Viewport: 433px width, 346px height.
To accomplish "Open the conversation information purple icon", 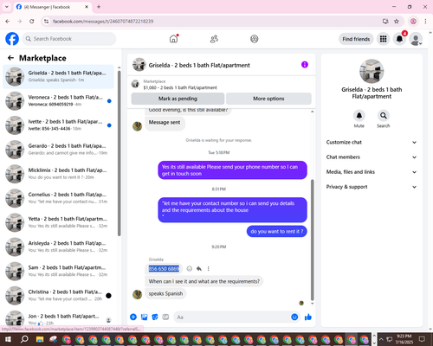I will point(305,65).
